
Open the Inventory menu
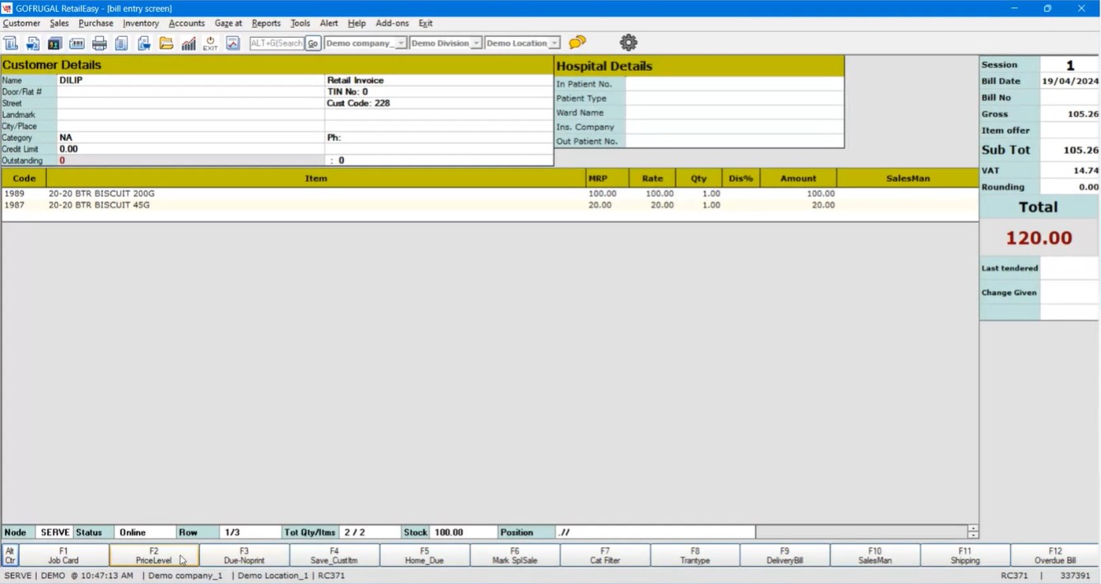(141, 23)
